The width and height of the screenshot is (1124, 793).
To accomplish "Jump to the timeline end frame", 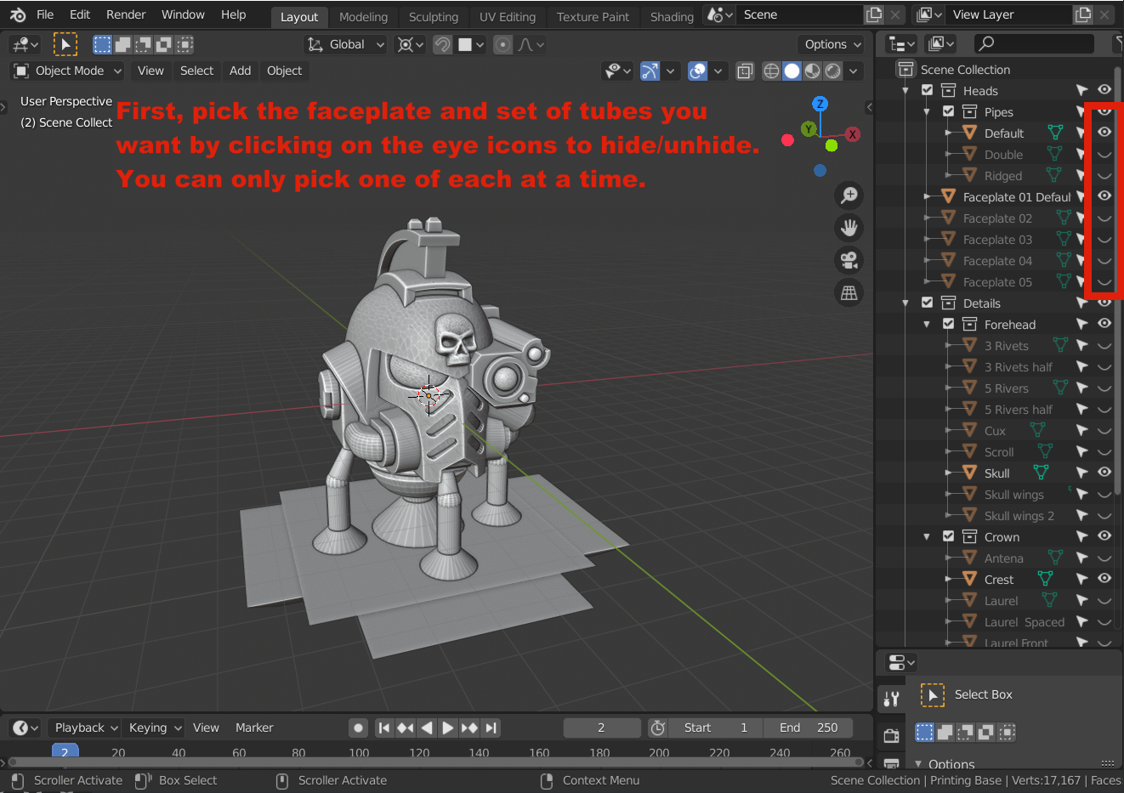I will tap(491, 728).
